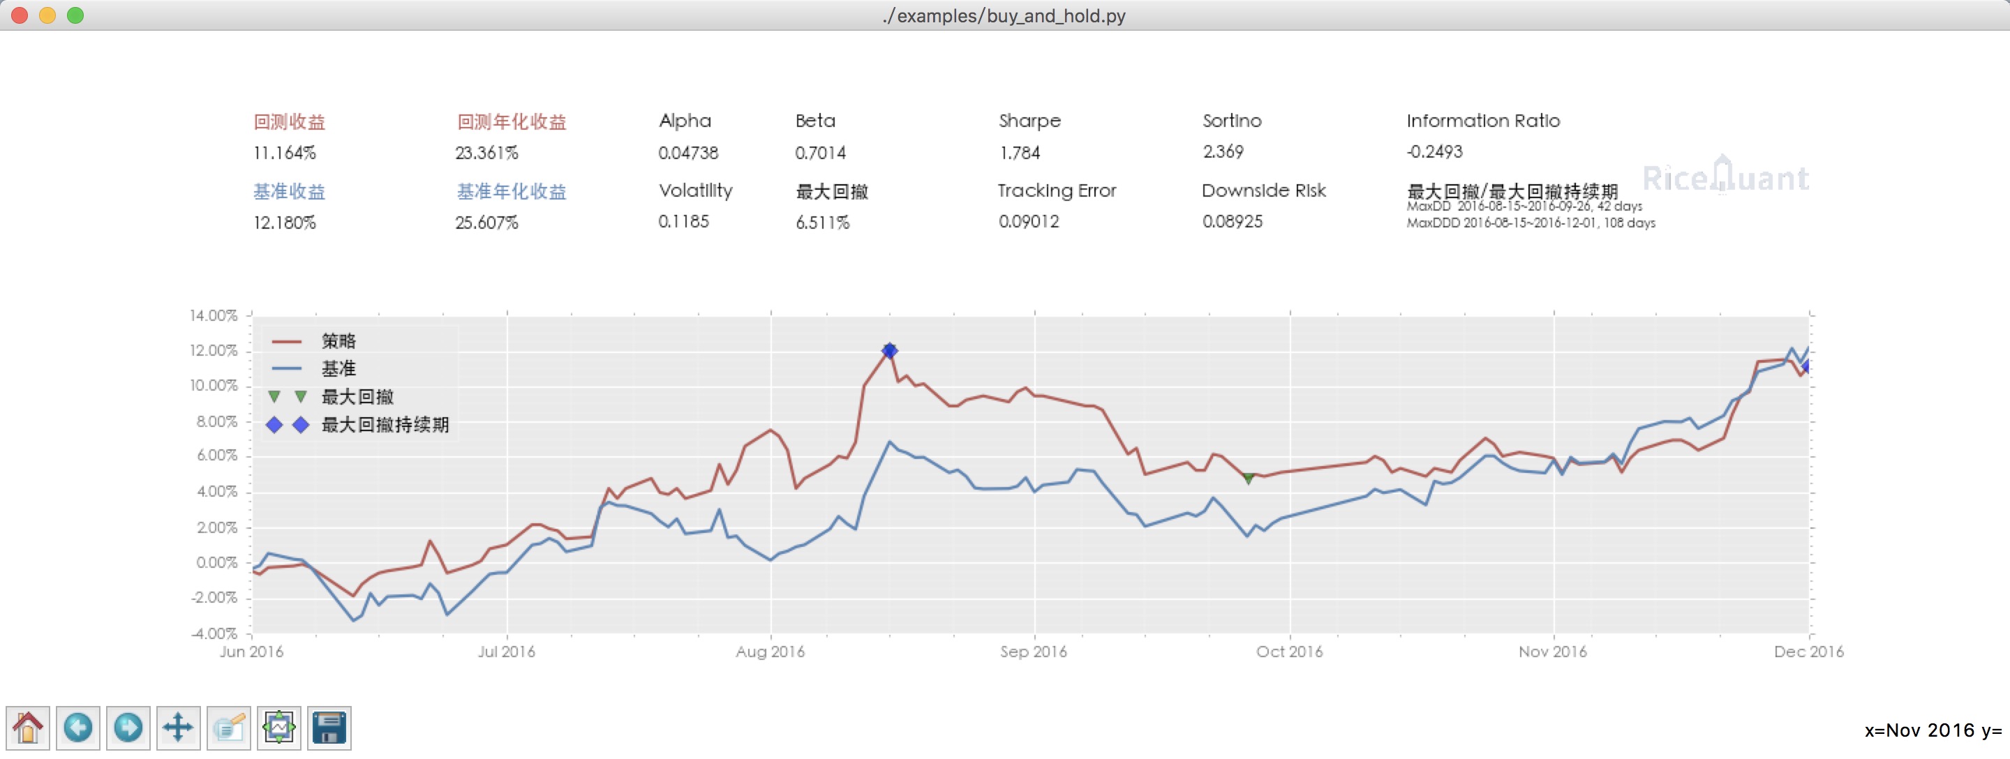Click green triangle marker near late September

(1249, 478)
